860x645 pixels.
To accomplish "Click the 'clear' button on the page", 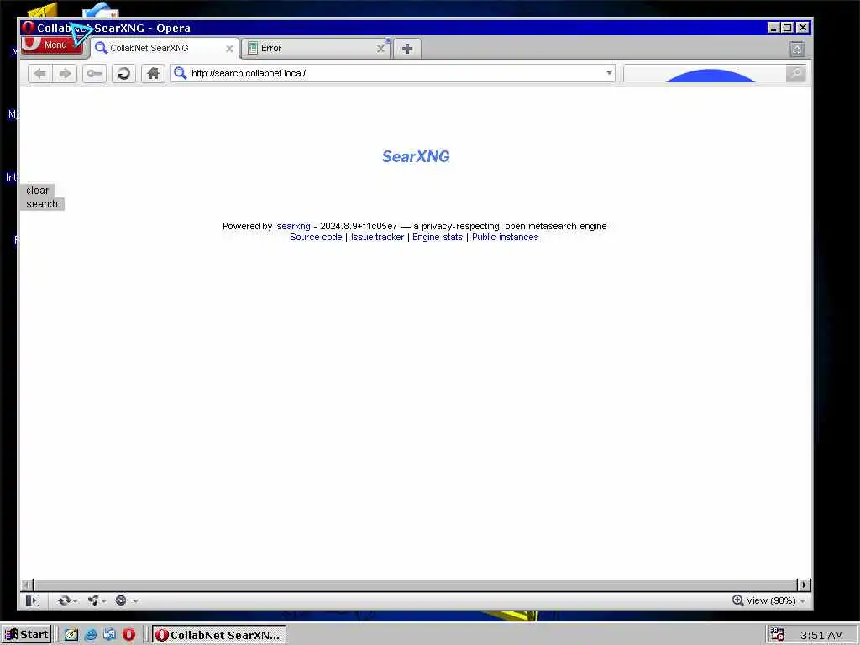I will 37,191.
